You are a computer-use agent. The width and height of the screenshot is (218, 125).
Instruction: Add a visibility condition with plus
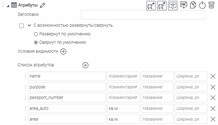click(x=63, y=51)
